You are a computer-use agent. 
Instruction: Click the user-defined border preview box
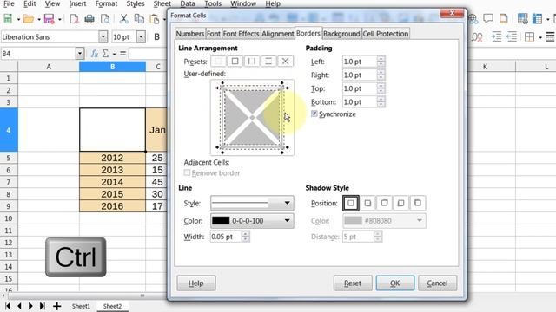coord(252,118)
